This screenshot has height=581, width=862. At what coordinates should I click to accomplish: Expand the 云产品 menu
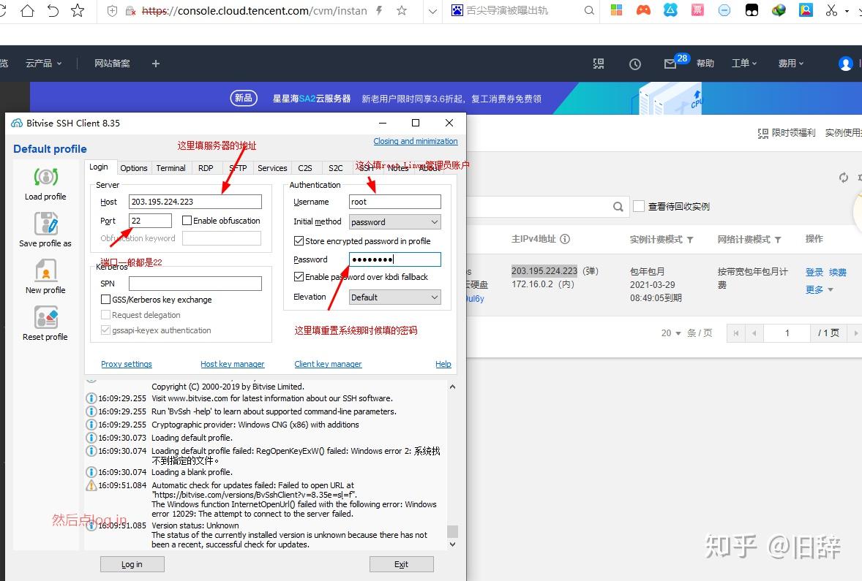43,63
